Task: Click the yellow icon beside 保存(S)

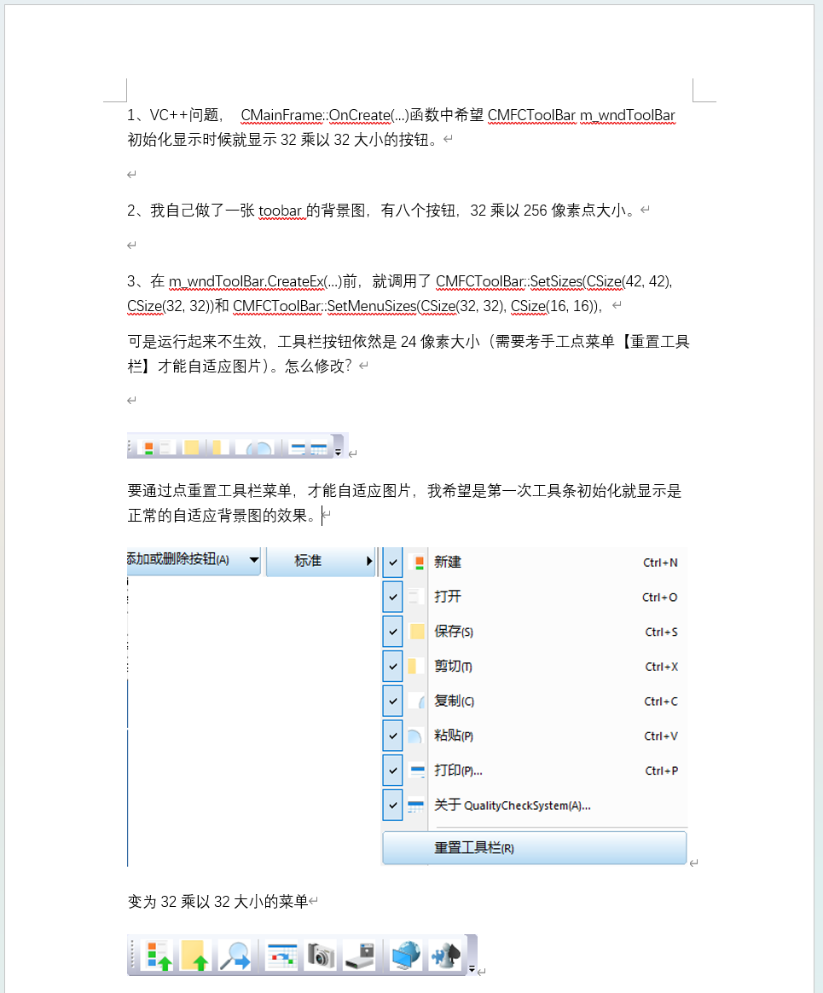Action: [x=417, y=632]
